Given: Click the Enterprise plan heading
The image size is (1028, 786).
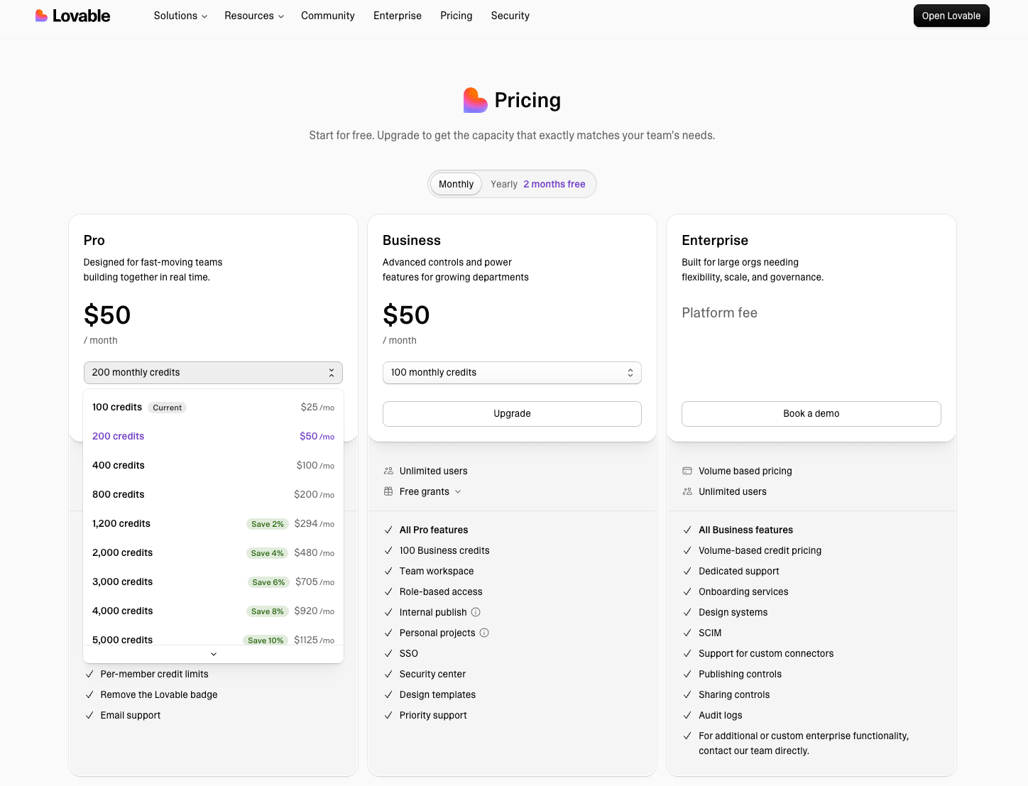Looking at the screenshot, I should pyautogui.click(x=715, y=241).
